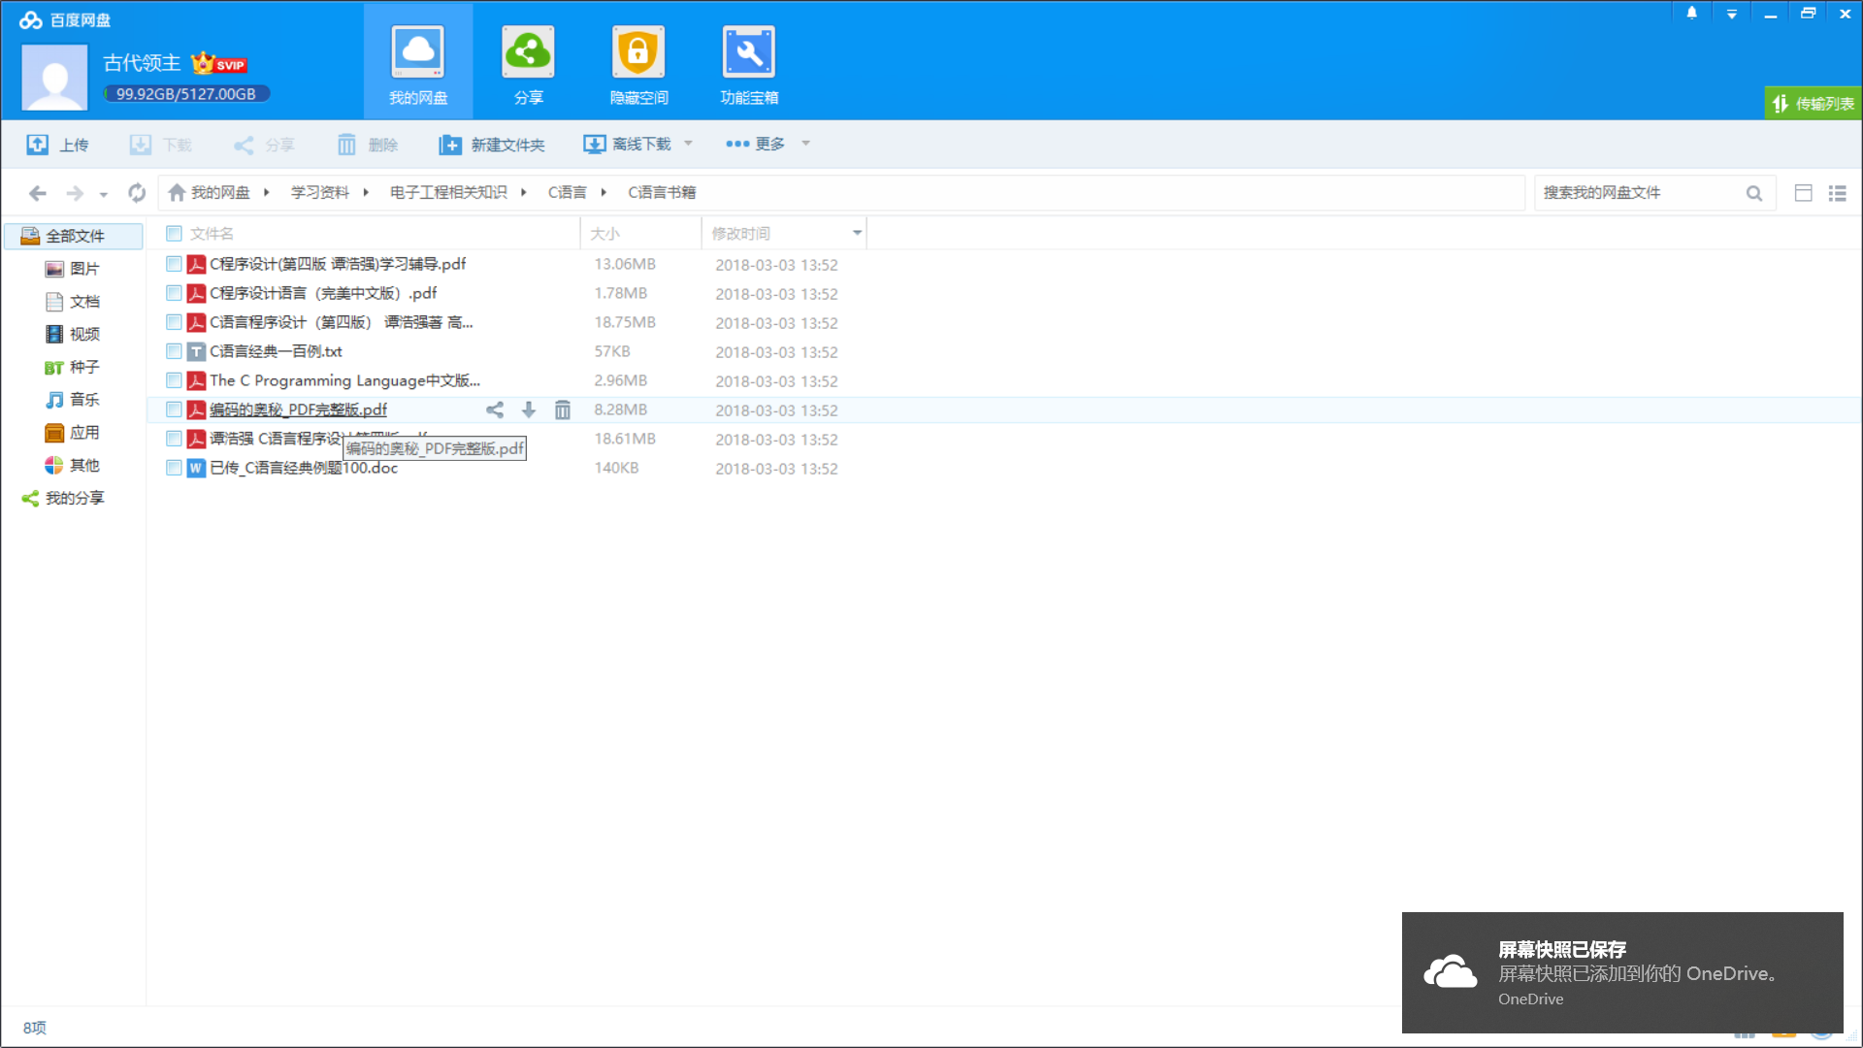Filter by 文档 in sidebar
This screenshot has width=1863, height=1048.
coord(74,302)
